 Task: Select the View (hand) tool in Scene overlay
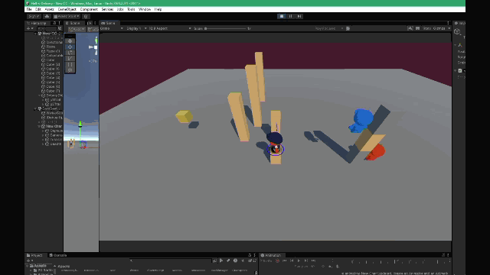coord(70,40)
